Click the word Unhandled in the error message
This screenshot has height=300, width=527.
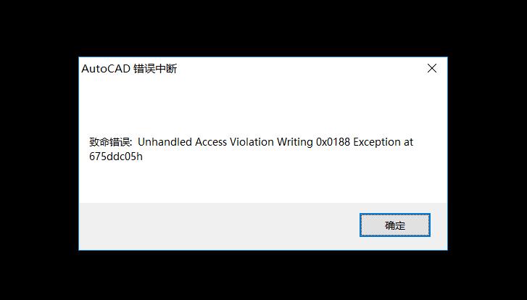(165, 142)
